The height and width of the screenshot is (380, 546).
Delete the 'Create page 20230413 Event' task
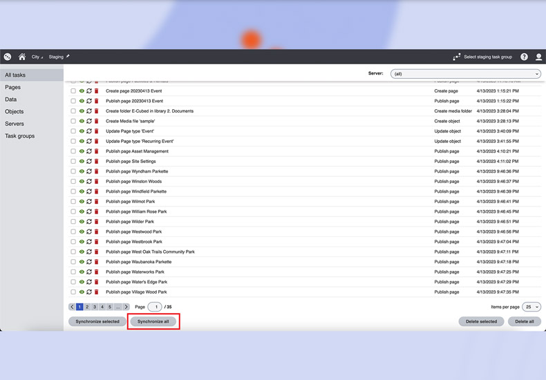click(97, 91)
